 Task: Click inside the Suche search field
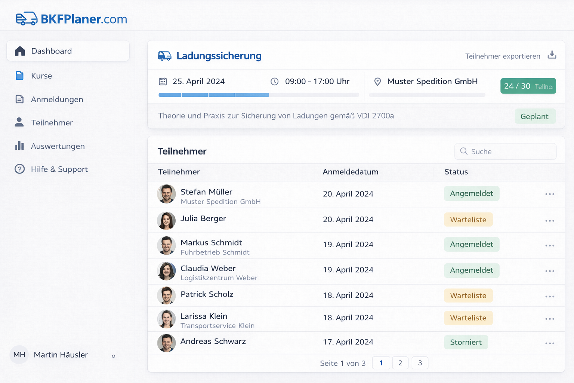(505, 151)
